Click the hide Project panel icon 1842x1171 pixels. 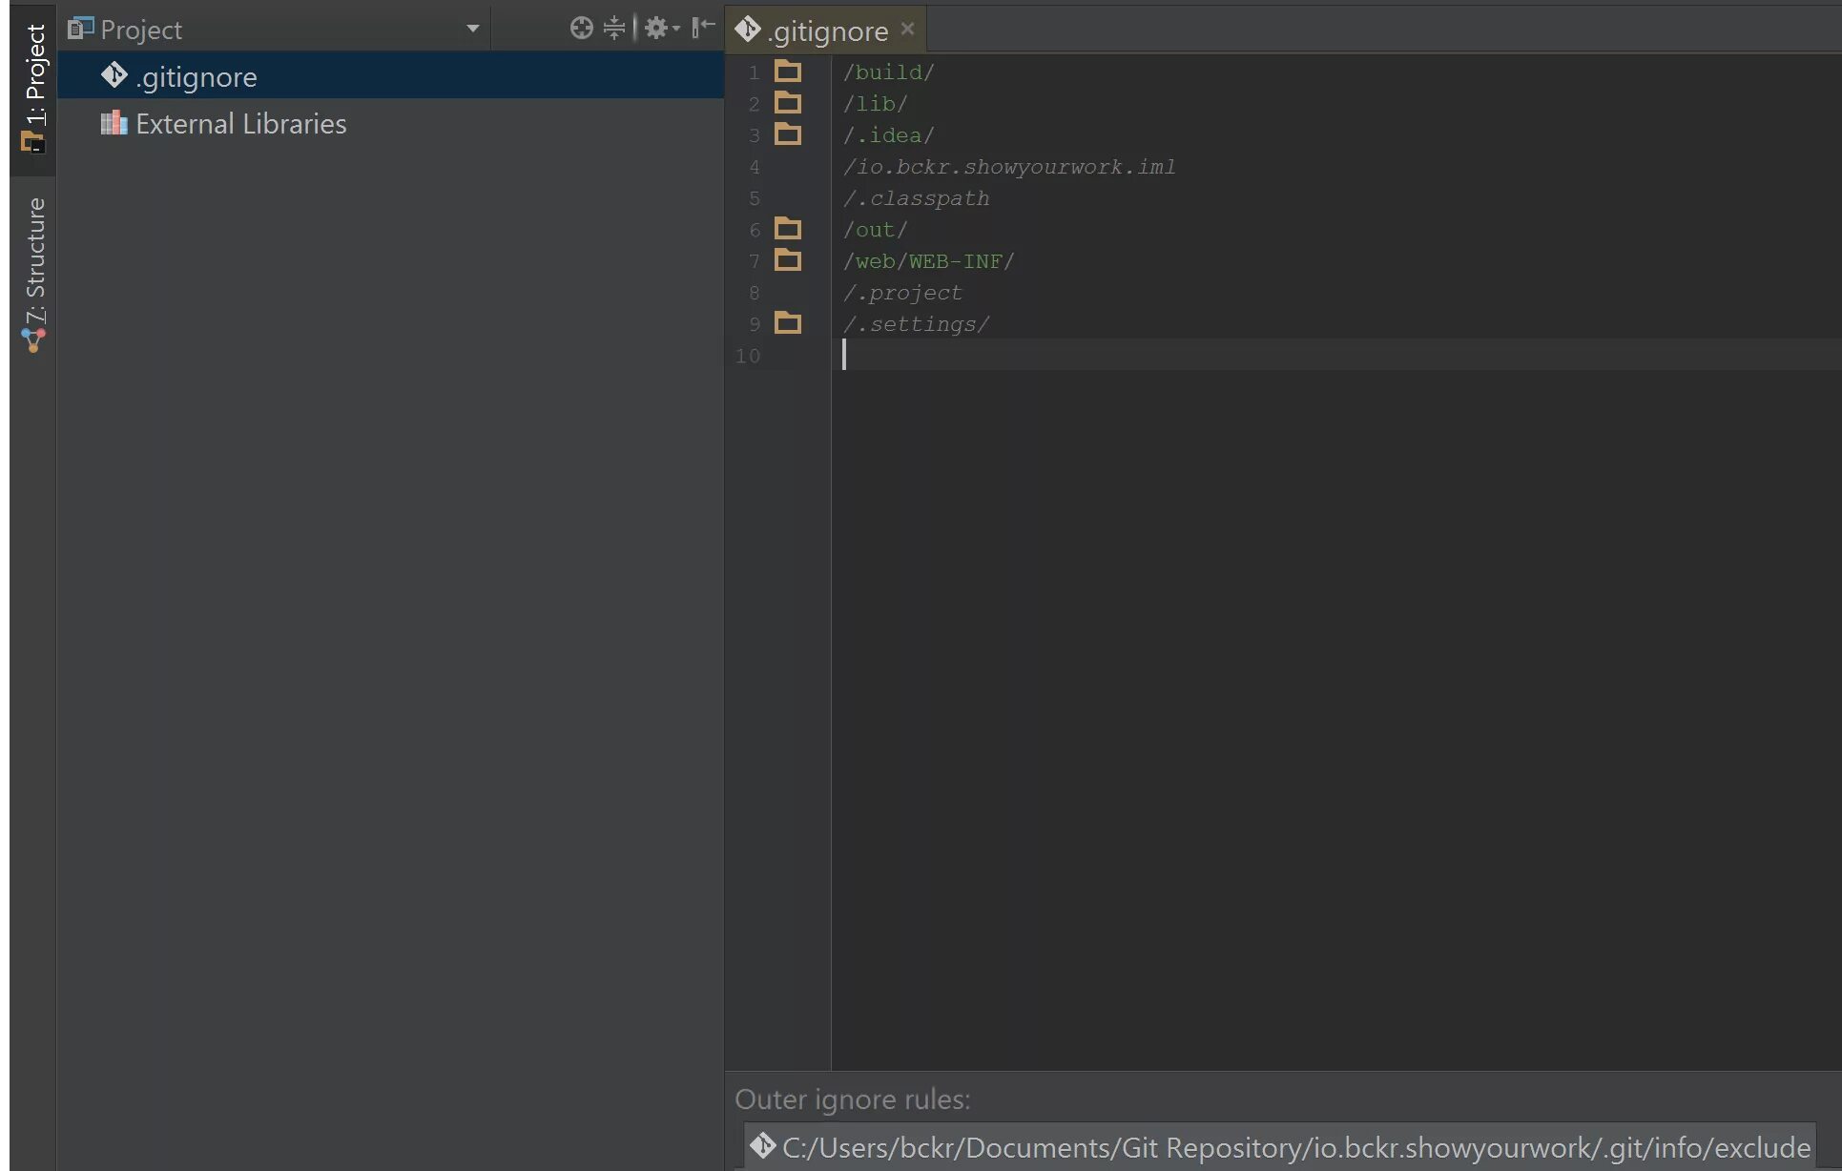pyautogui.click(x=703, y=28)
